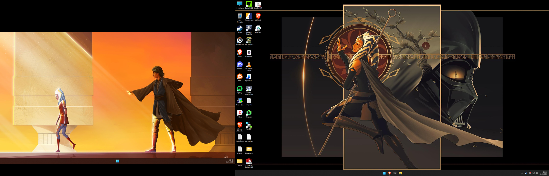Viewport: 549px width, 176px height.
Task: Open GCC desktop shortcut
Action: (x=240, y=78)
